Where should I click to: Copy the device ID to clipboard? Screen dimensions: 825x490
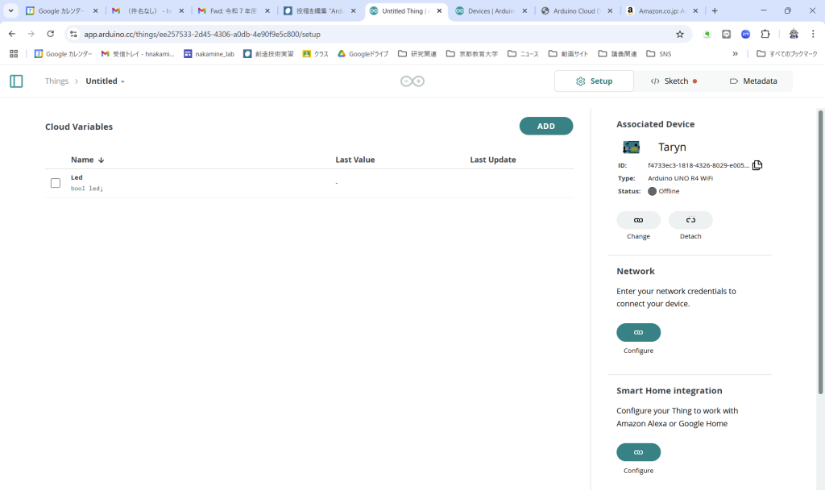click(x=757, y=165)
